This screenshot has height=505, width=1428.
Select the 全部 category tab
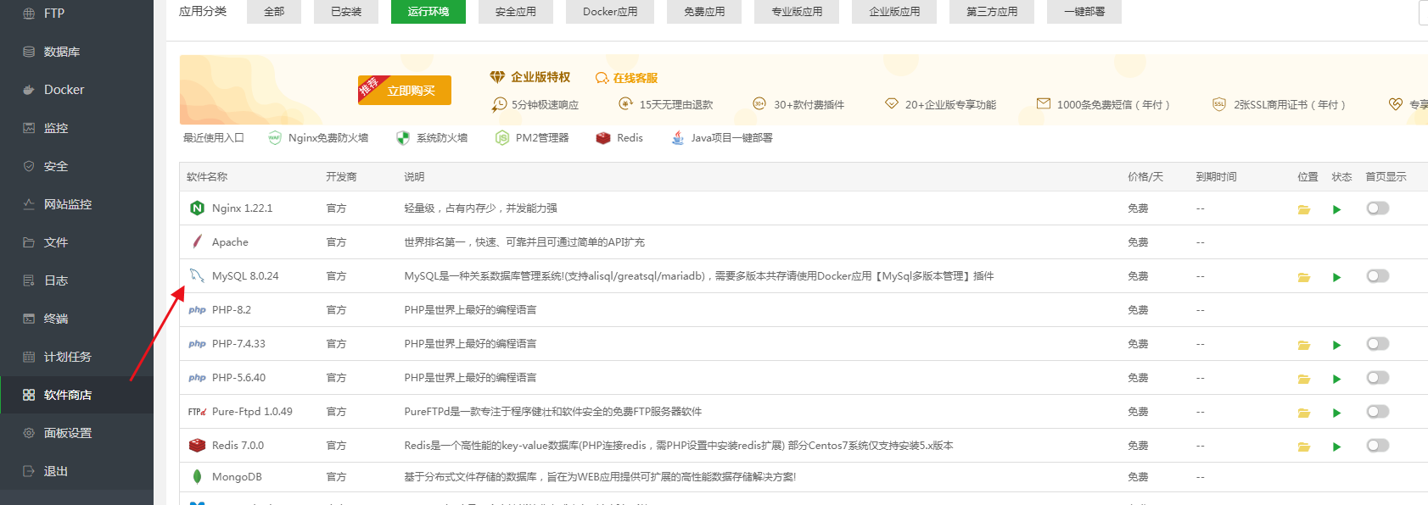tap(274, 12)
